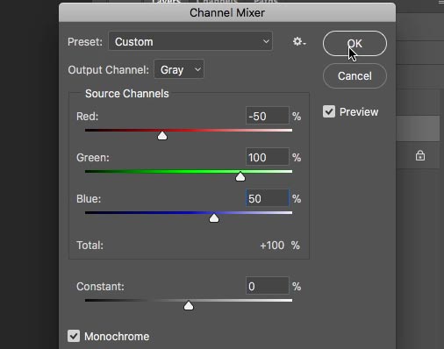Uncheck the Monochrome checkbox

(x=74, y=336)
